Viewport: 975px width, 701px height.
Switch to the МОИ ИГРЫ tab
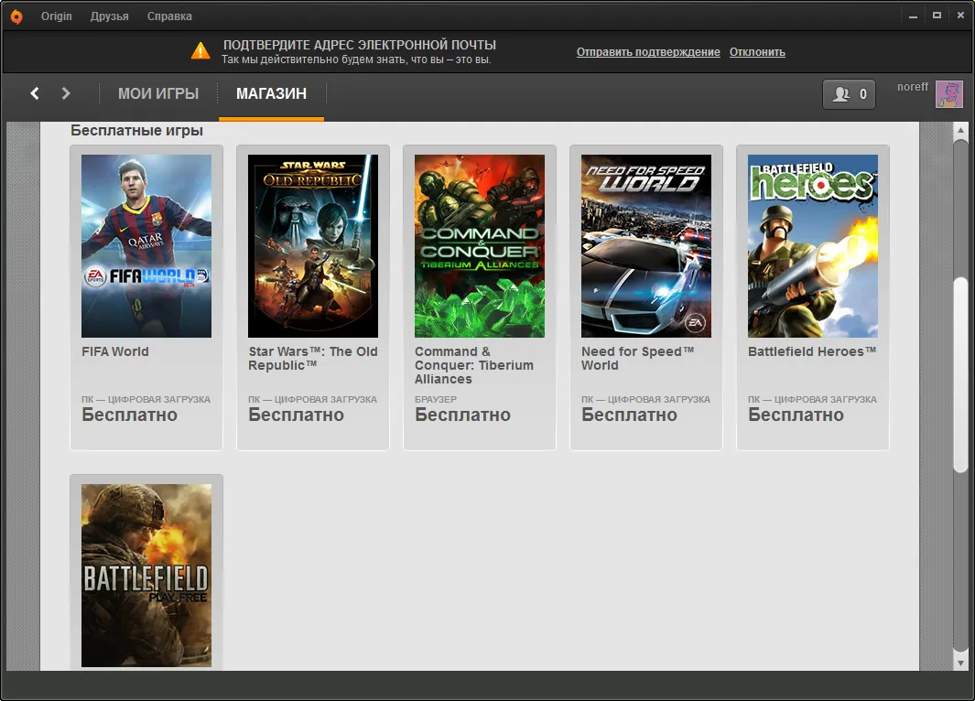point(158,93)
